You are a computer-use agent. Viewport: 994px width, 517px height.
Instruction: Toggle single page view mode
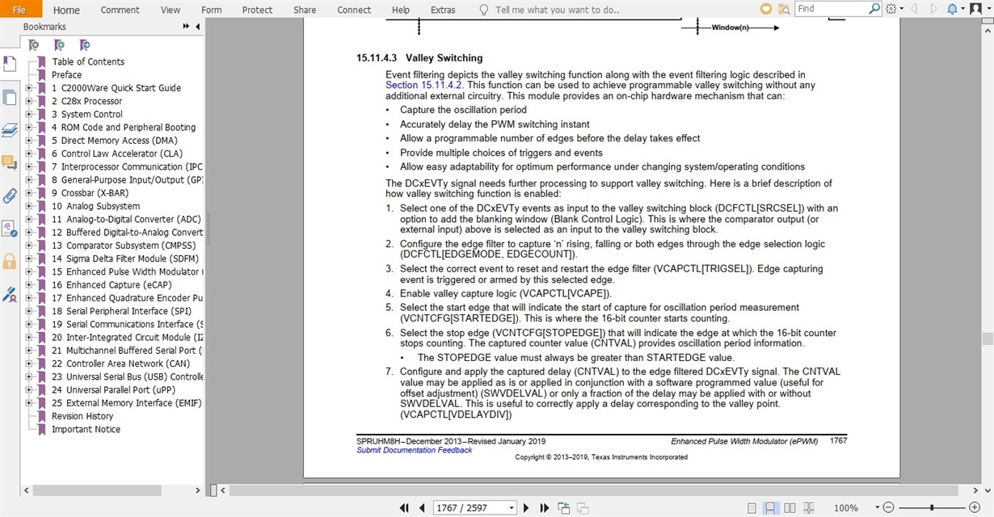[x=752, y=507]
